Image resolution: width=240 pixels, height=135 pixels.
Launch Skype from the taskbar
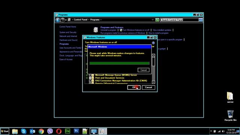(x=24, y=131)
